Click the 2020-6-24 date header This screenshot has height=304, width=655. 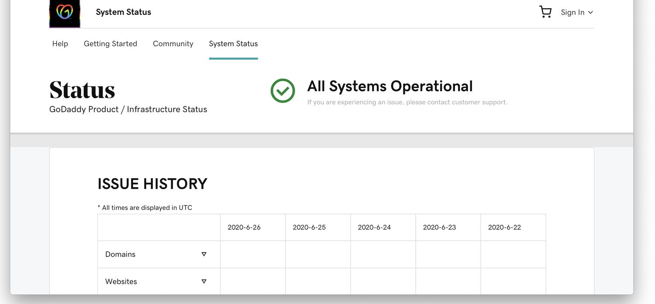(374, 227)
